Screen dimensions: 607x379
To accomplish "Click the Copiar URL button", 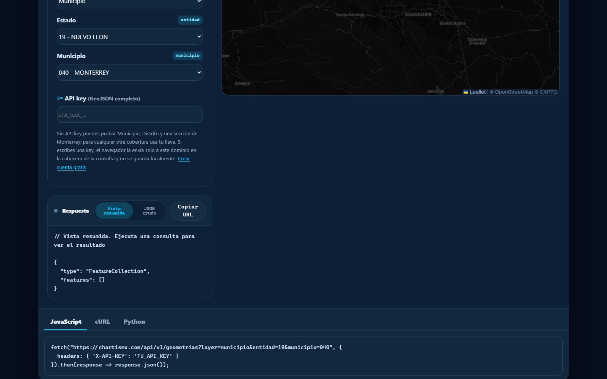I will pos(188,211).
